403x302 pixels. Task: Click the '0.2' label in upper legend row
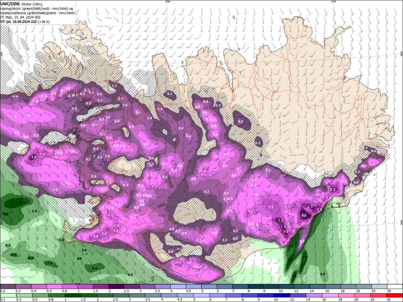(3, 291)
